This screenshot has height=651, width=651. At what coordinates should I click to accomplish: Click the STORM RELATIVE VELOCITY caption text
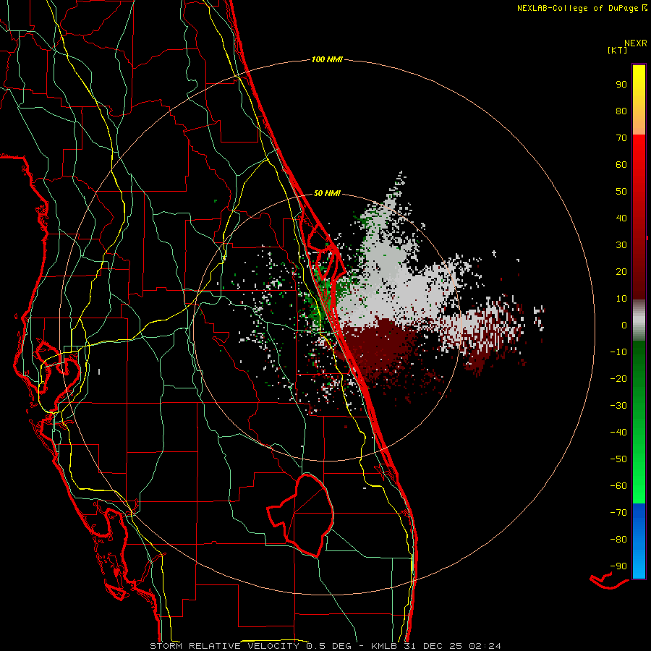pyautogui.click(x=224, y=646)
